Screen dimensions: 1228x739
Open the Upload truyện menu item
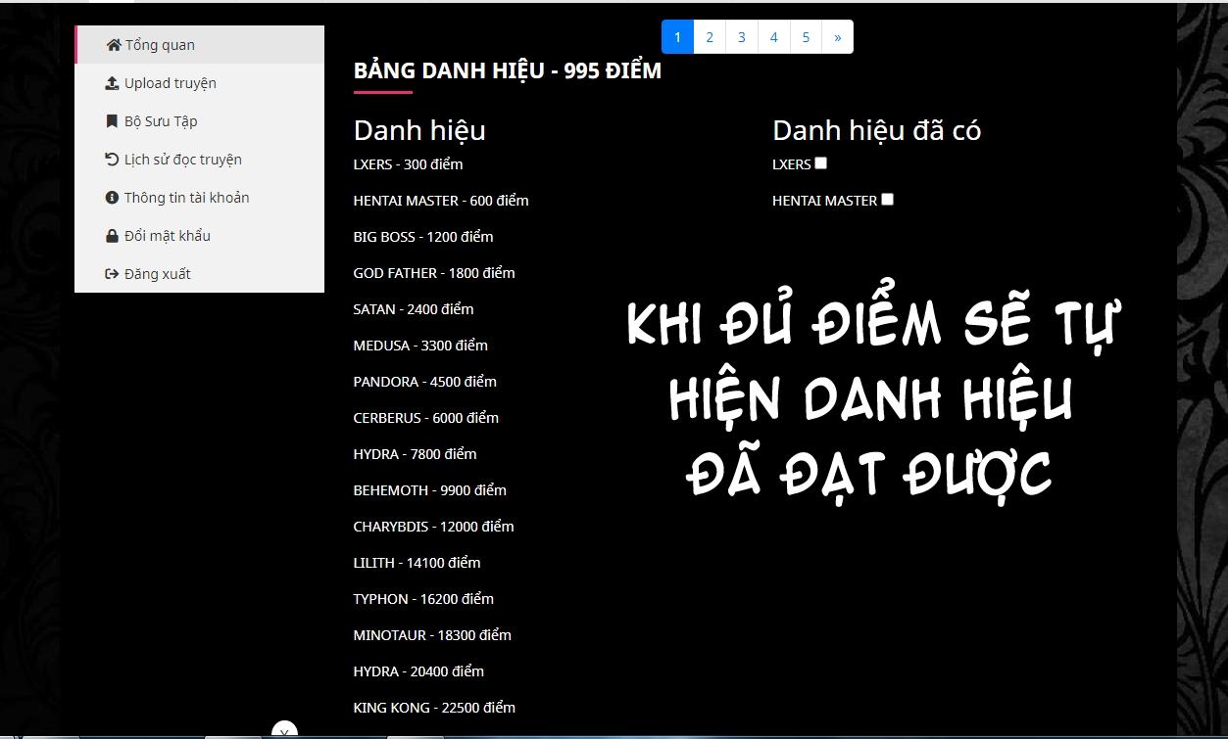[170, 83]
